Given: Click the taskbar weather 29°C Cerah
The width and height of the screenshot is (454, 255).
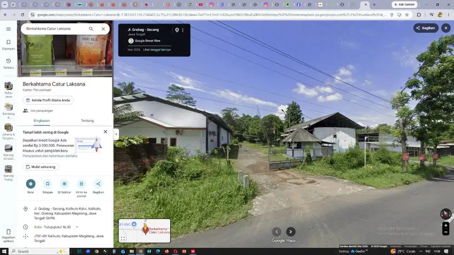Looking at the screenshot, I should click(403, 251).
